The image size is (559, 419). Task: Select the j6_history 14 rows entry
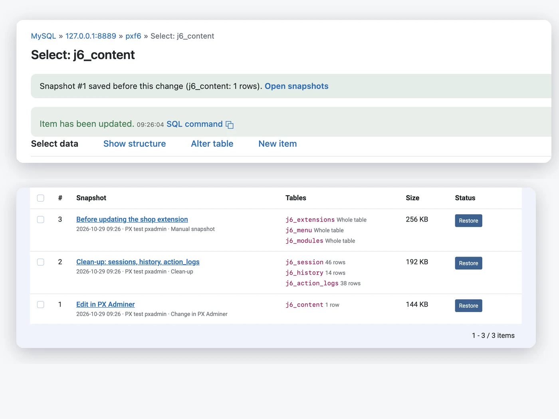point(315,273)
